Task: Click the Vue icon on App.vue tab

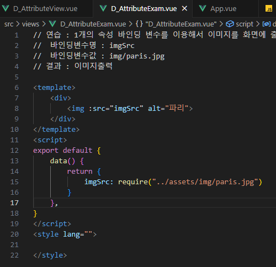Action: [x=203, y=8]
